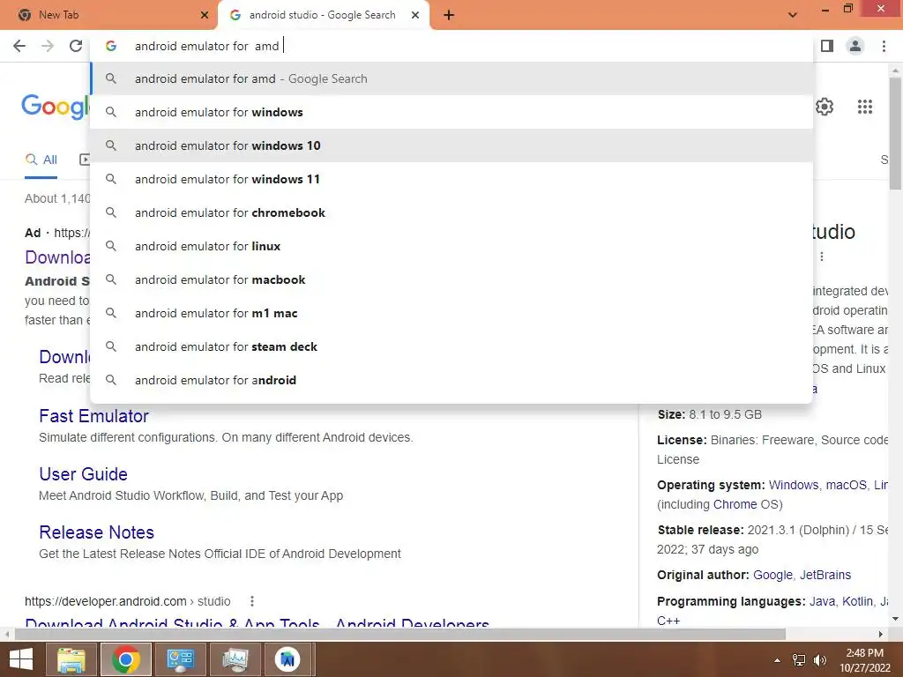
Task: Open the User Guide link
Action: (84, 473)
